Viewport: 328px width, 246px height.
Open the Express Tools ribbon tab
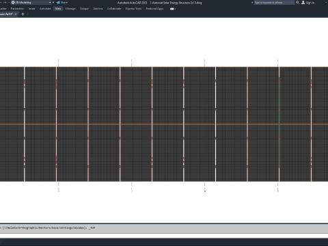133,9
